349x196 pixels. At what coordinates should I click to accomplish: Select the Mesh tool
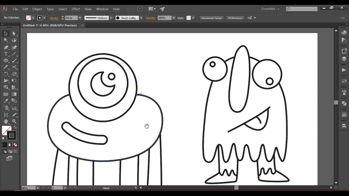[6, 94]
